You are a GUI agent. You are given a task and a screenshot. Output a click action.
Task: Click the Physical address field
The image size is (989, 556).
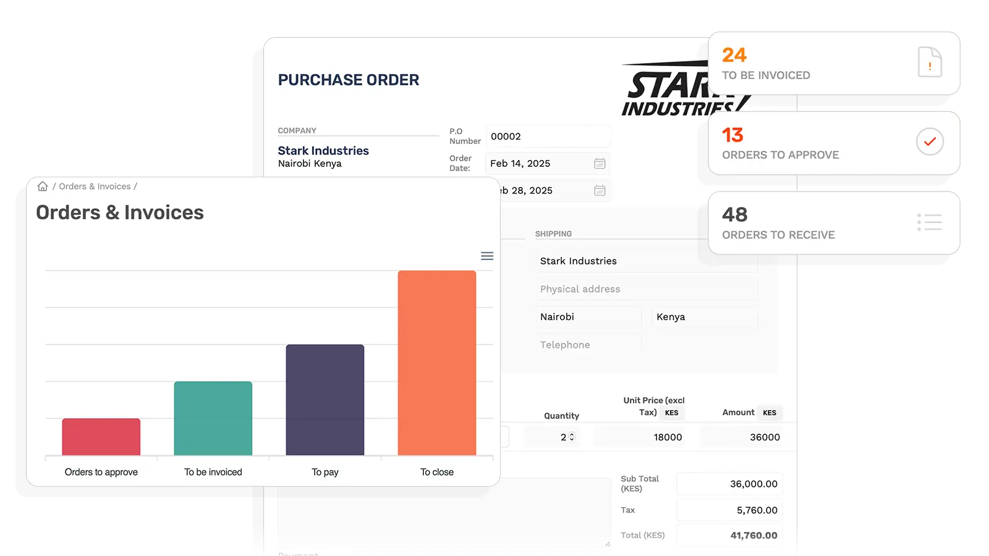pyautogui.click(x=647, y=289)
